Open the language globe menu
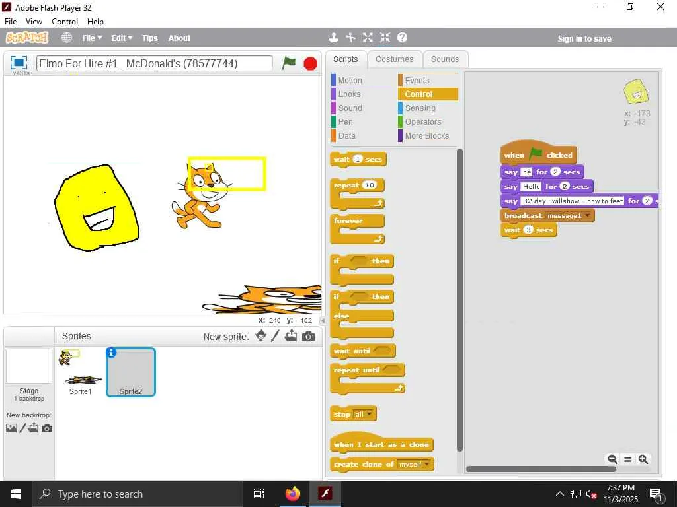Image resolution: width=677 pixels, height=507 pixels. pos(67,38)
